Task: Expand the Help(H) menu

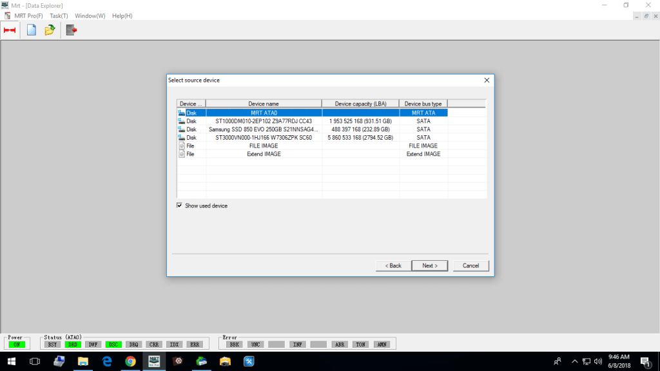Action: pyautogui.click(x=122, y=15)
